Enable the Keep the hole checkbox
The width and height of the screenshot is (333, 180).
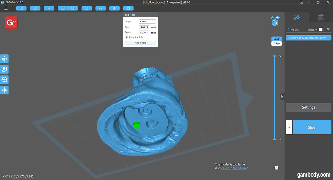[127, 37]
